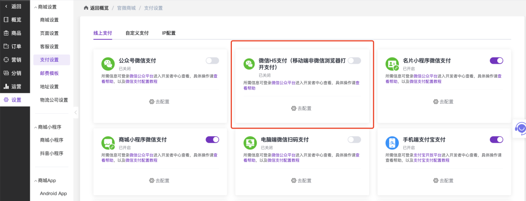Click the 名片小程序微信支付 card icon

point(392,64)
